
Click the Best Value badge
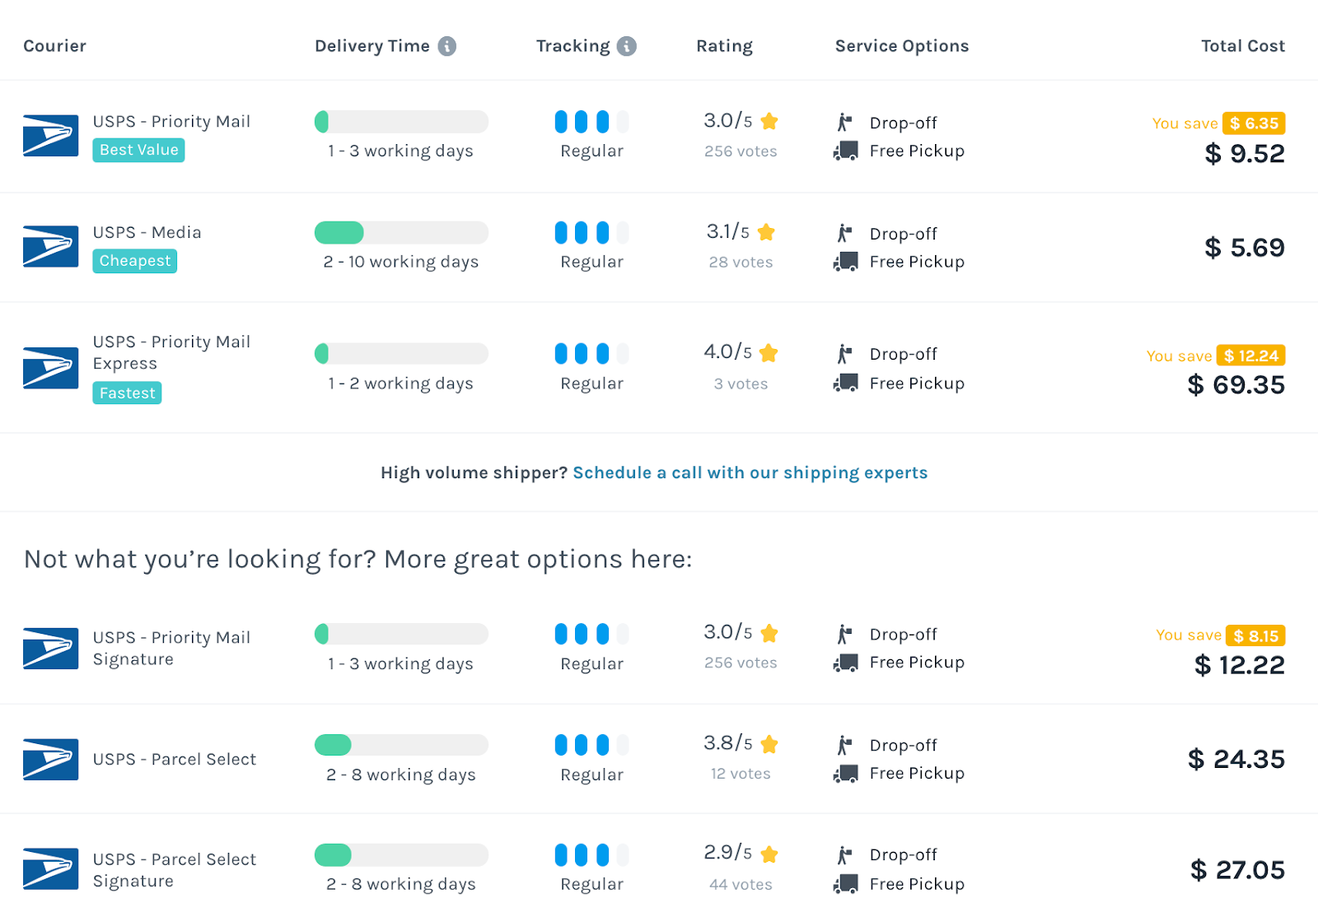(x=138, y=150)
